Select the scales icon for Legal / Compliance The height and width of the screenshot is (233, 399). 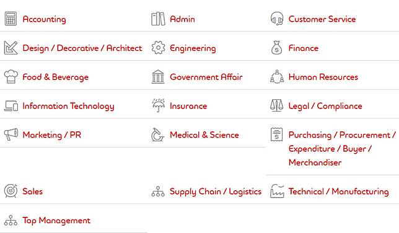click(276, 106)
